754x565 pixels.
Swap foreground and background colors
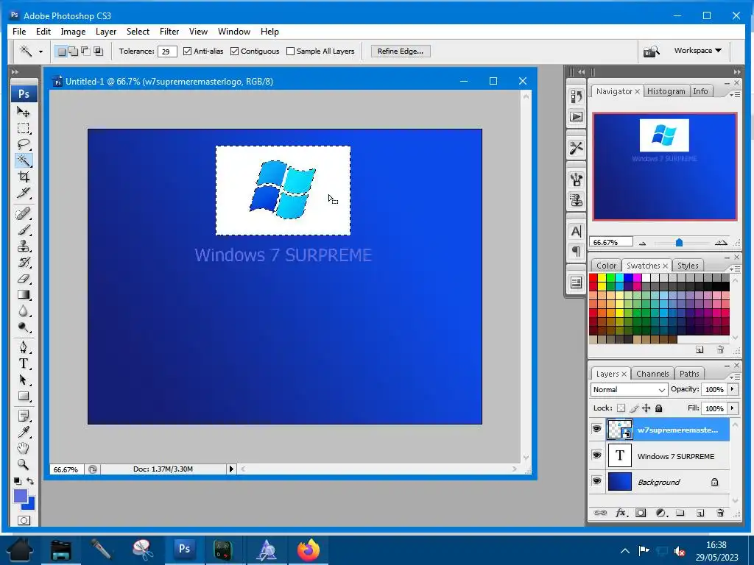click(x=30, y=481)
